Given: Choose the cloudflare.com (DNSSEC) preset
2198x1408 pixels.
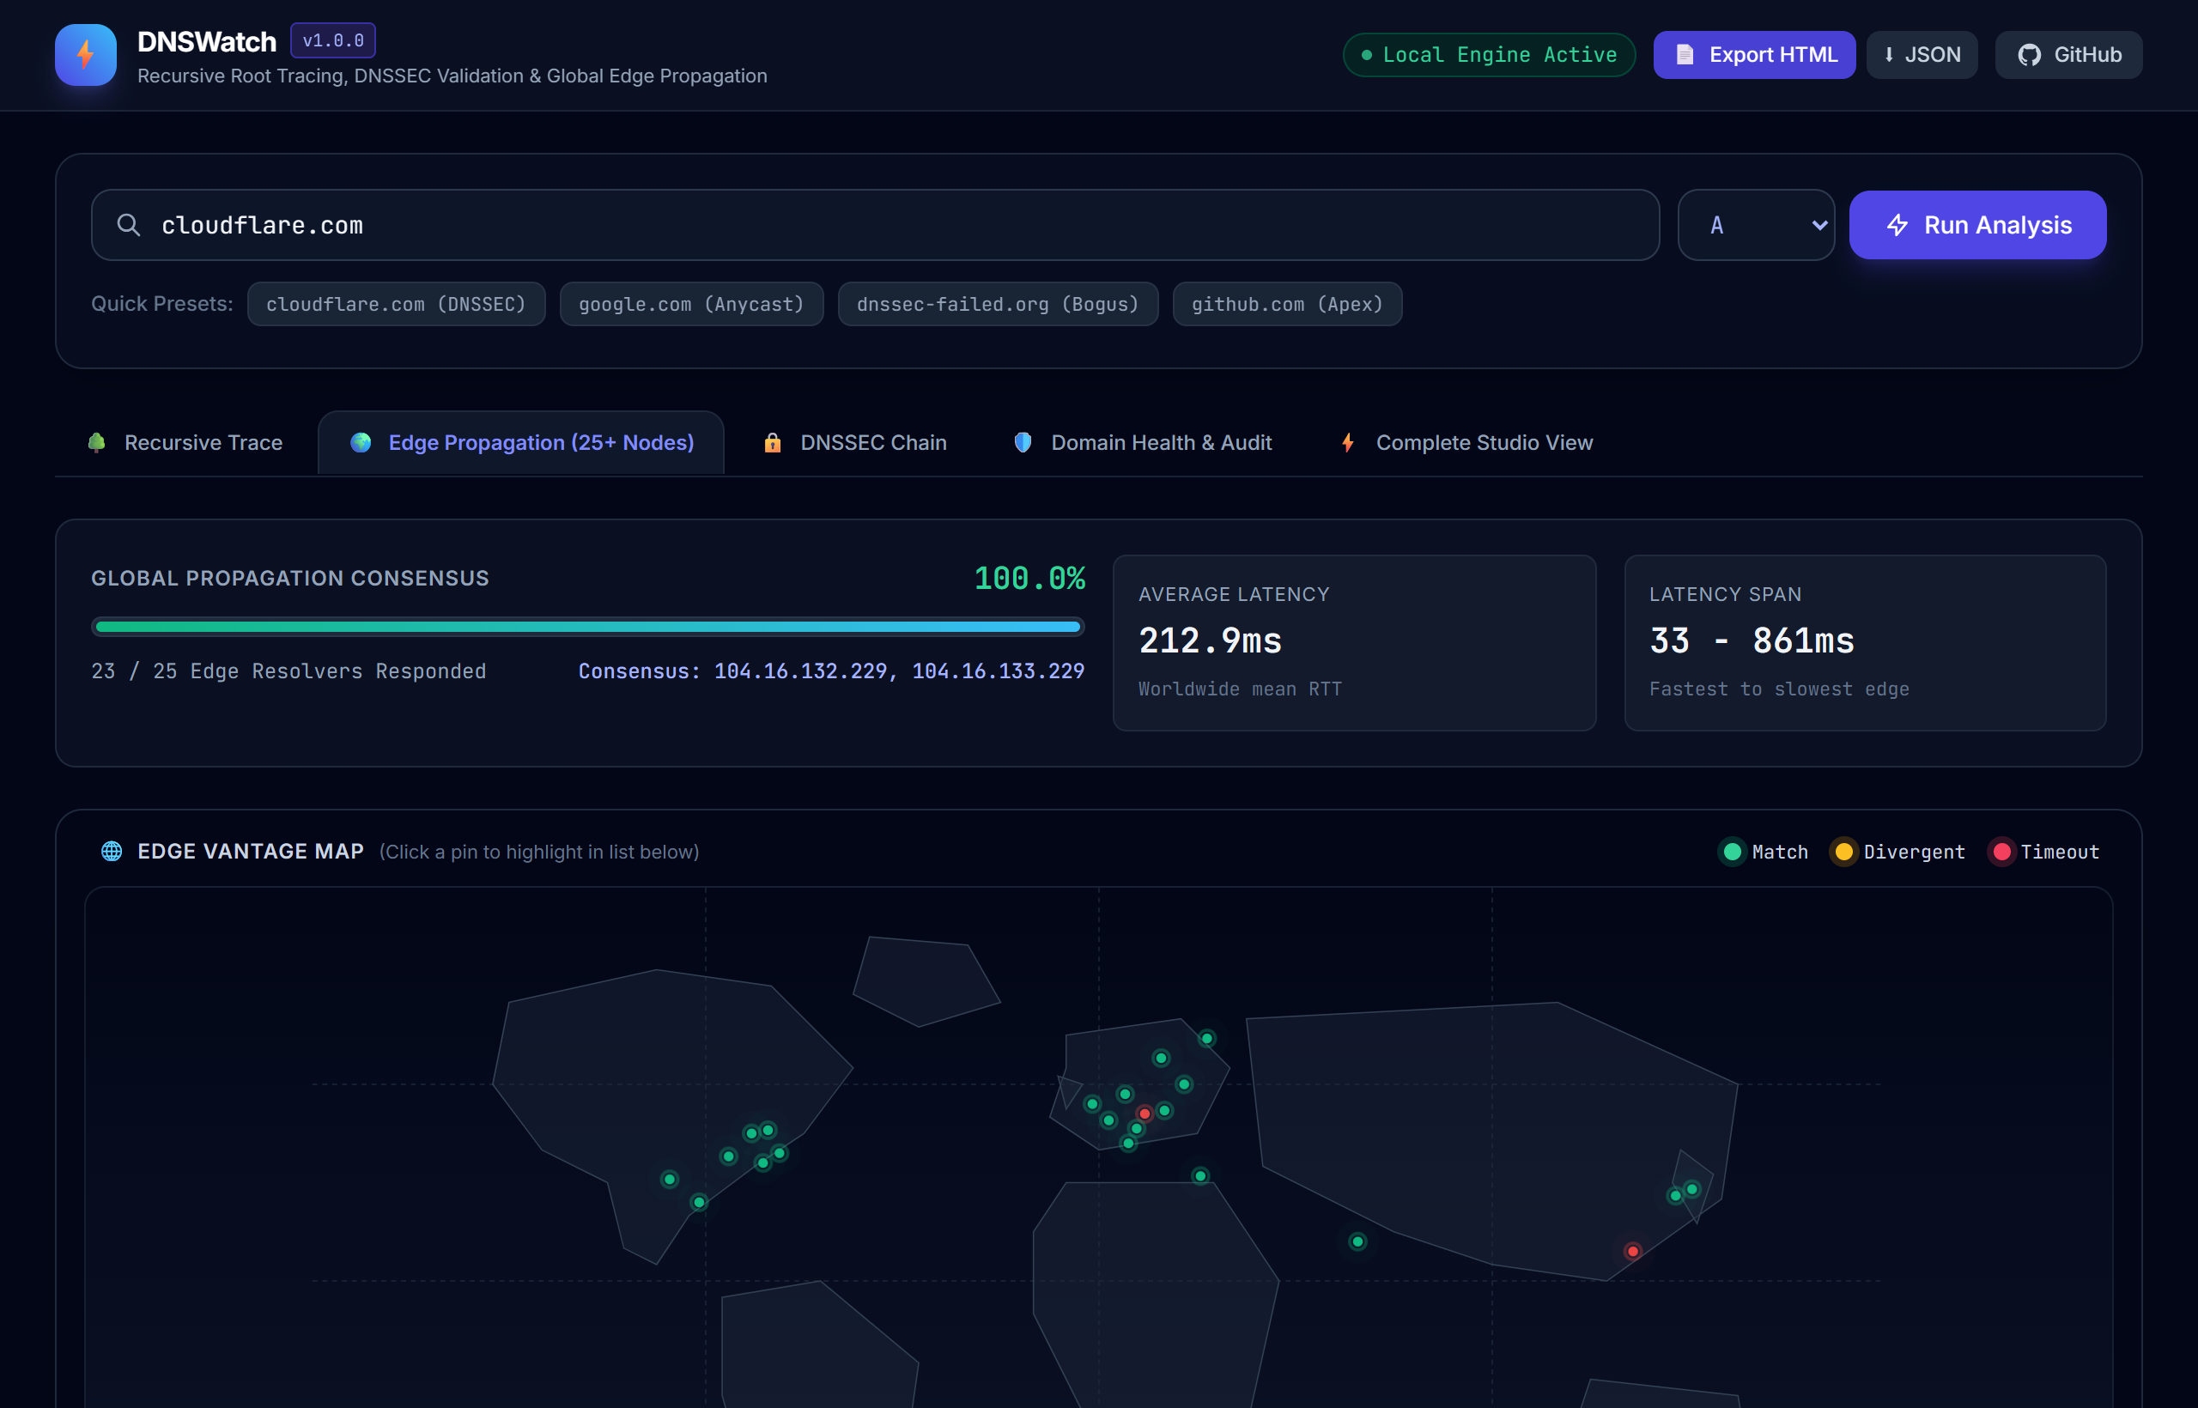Looking at the screenshot, I should coord(396,304).
